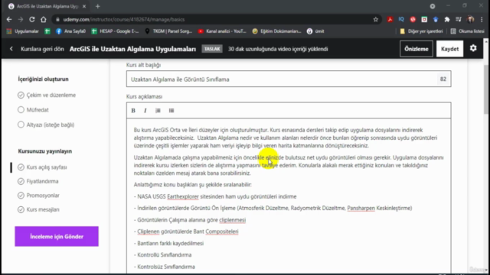This screenshot has width=490, height=275.
Task: Open course settings gear icon
Action: [473, 48]
